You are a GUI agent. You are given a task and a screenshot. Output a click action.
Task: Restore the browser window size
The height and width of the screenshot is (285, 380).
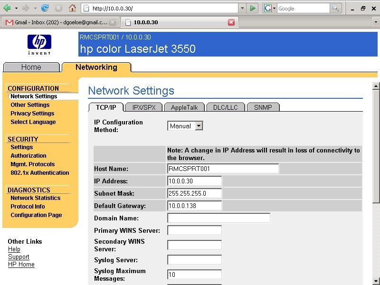[x=363, y=9]
